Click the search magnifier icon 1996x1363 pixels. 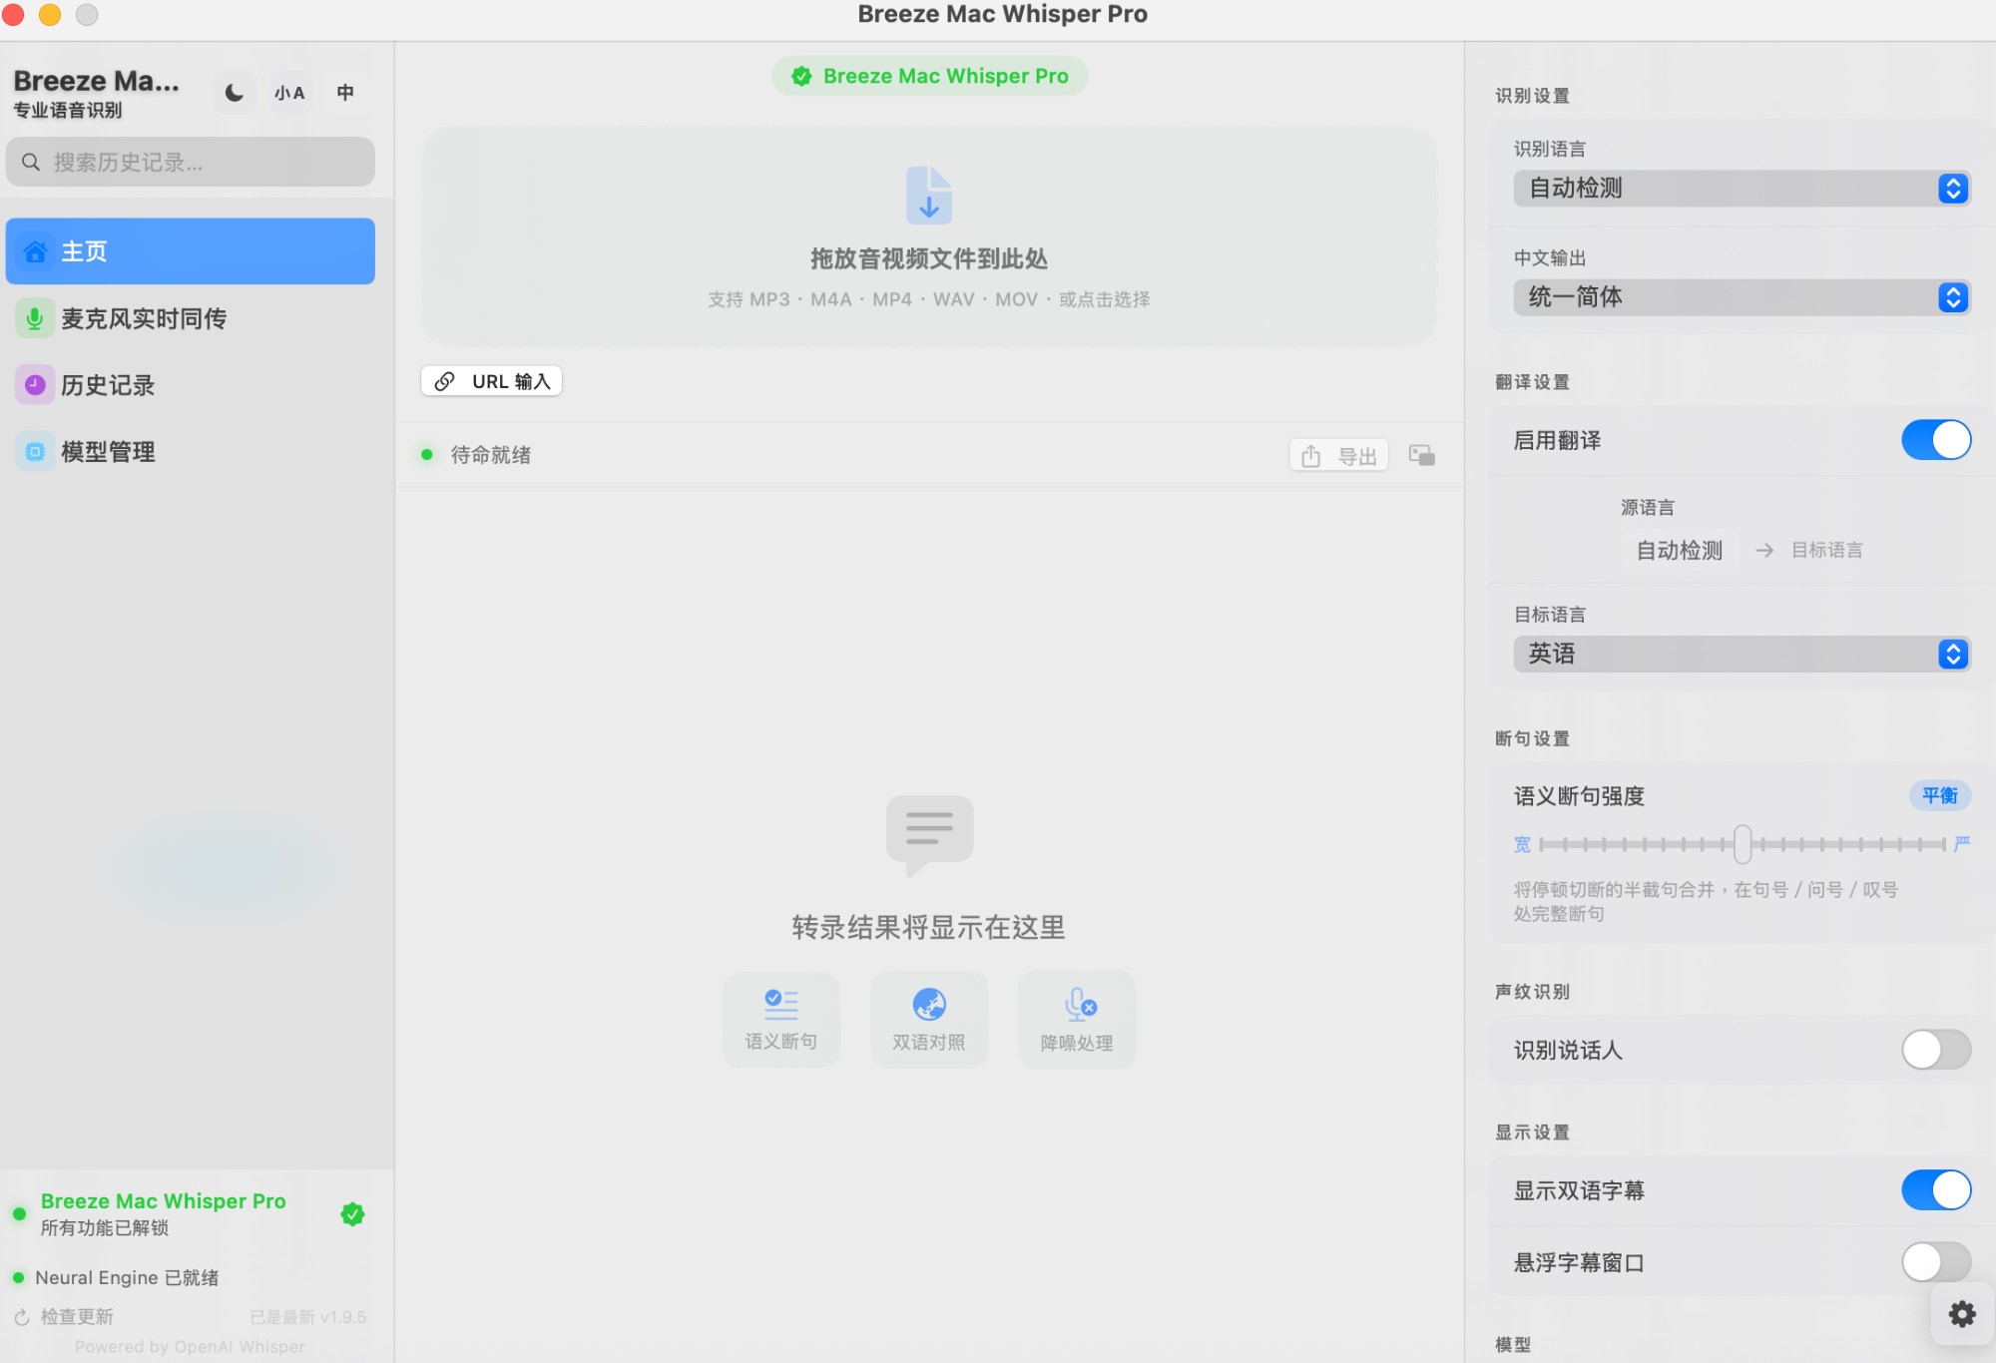(x=31, y=162)
